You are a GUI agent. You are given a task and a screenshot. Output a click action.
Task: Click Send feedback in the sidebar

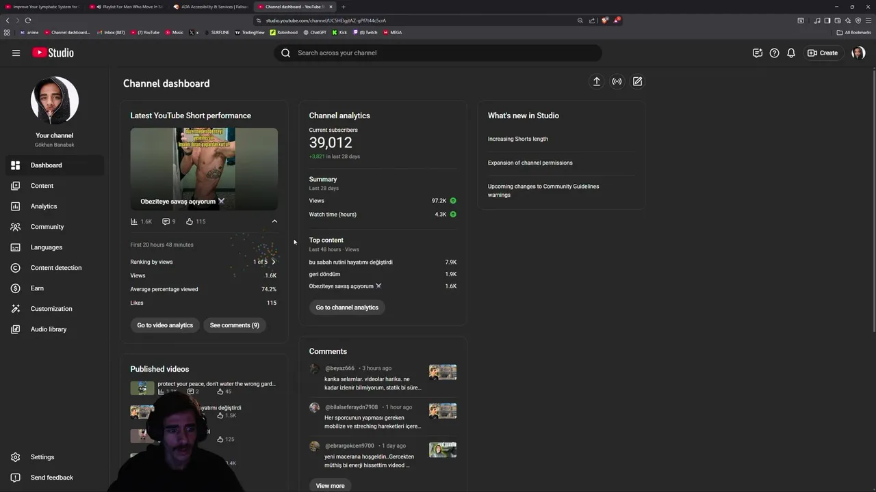point(55,478)
